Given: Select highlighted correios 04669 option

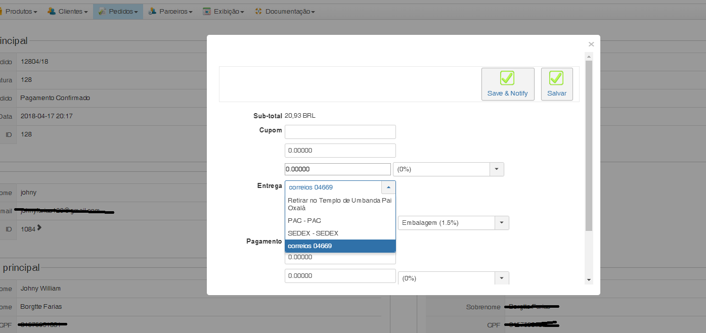Looking at the screenshot, I should point(340,246).
